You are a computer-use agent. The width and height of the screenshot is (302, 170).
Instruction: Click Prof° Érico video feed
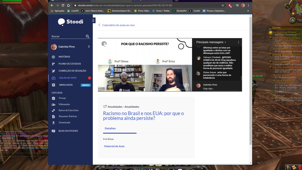(x=168, y=78)
